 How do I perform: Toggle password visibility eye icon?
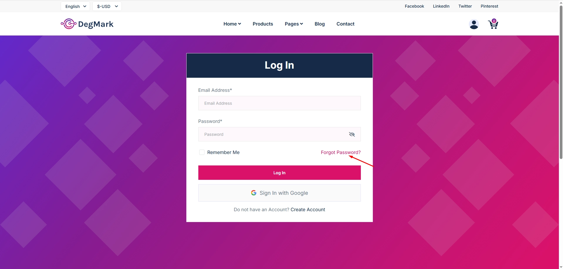tap(352, 134)
